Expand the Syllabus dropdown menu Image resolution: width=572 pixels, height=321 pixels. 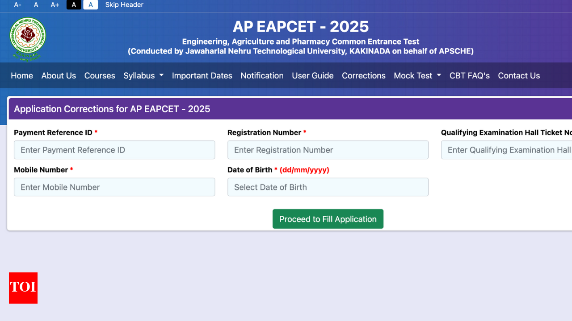(x=143, y=76)
